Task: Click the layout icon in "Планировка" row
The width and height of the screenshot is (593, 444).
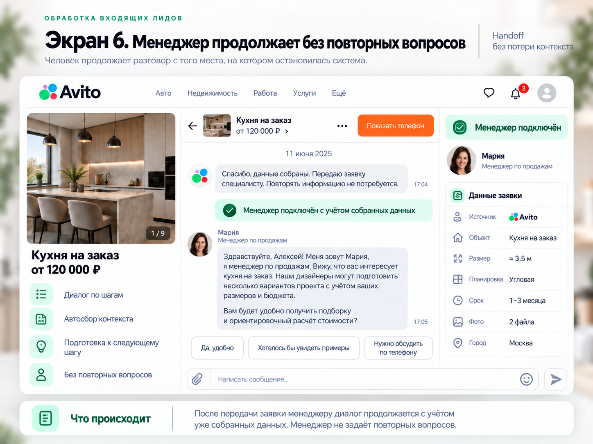Action: coord(458,279)
